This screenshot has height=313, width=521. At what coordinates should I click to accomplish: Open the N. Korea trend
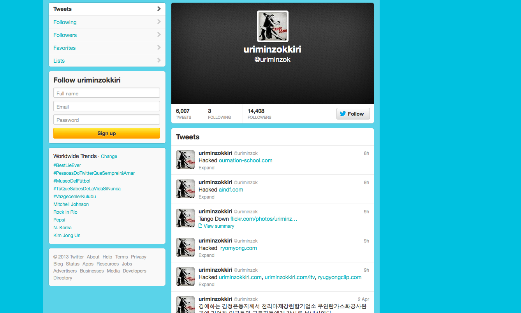click(62, 228)
